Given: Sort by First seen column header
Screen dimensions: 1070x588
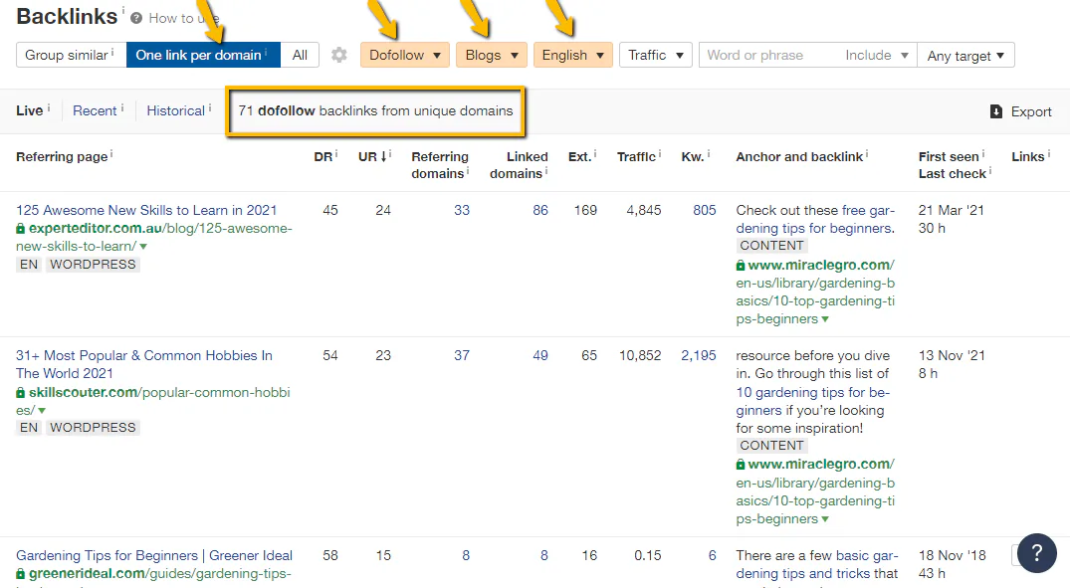Looking at the screenshot, I should [x=949, y=157].
